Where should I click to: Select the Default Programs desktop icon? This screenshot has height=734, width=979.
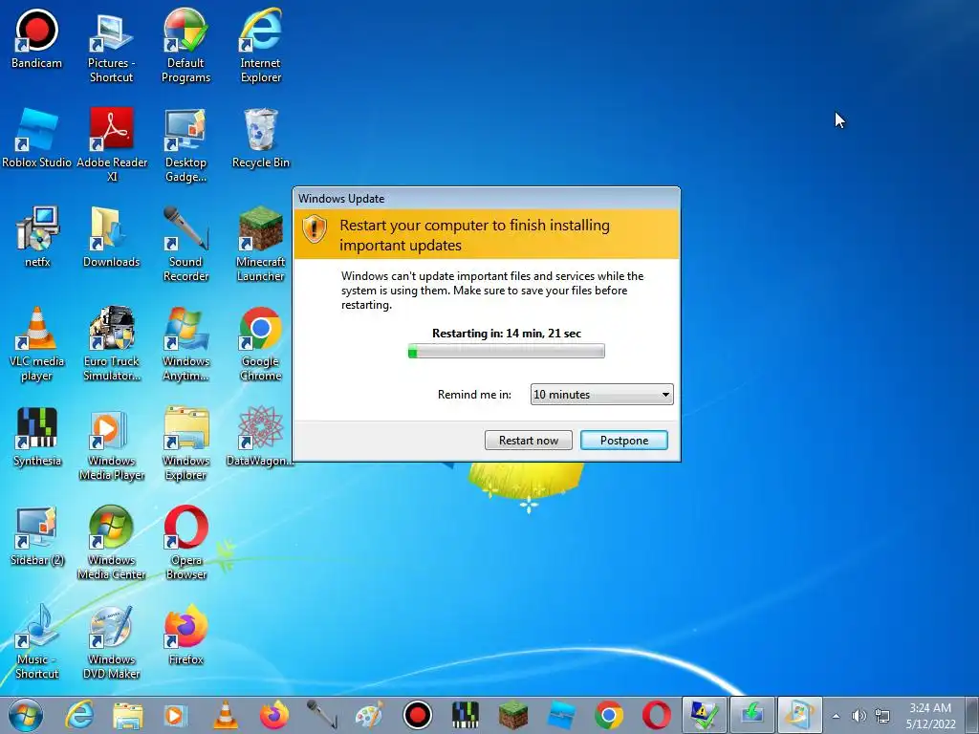[185, 47]
